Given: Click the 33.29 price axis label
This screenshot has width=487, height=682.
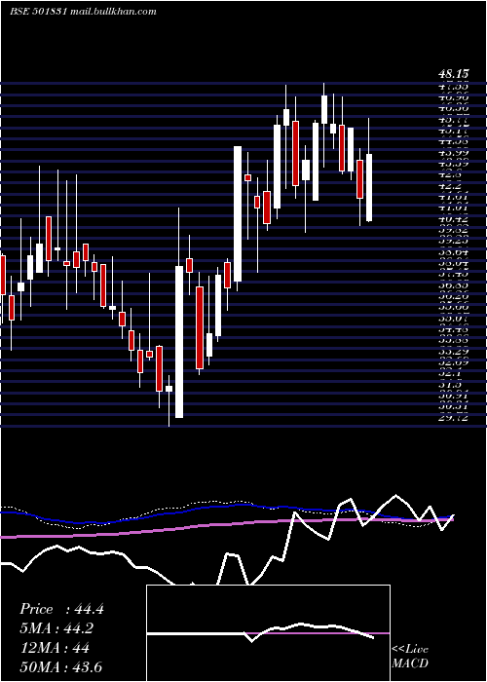Looking at the screenshot, I should click(x=453, y=352).
